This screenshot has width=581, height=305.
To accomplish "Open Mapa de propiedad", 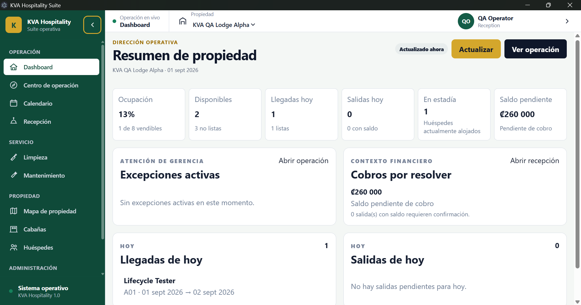I will (51, 211).
